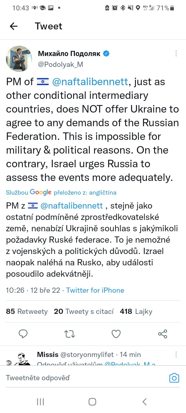The height and width of the screenshot is (413, 186).
Task: Open the camera icon in reply bar
Action: 174,378
